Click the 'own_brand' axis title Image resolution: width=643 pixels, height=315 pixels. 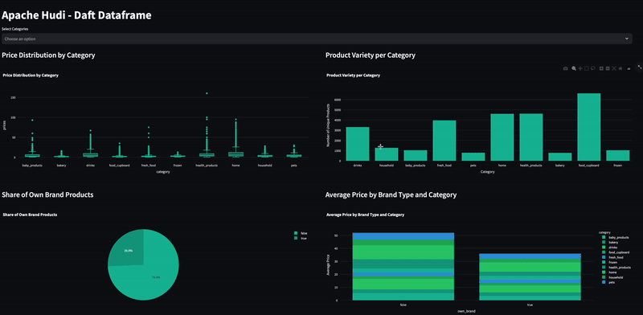(467, 311)
